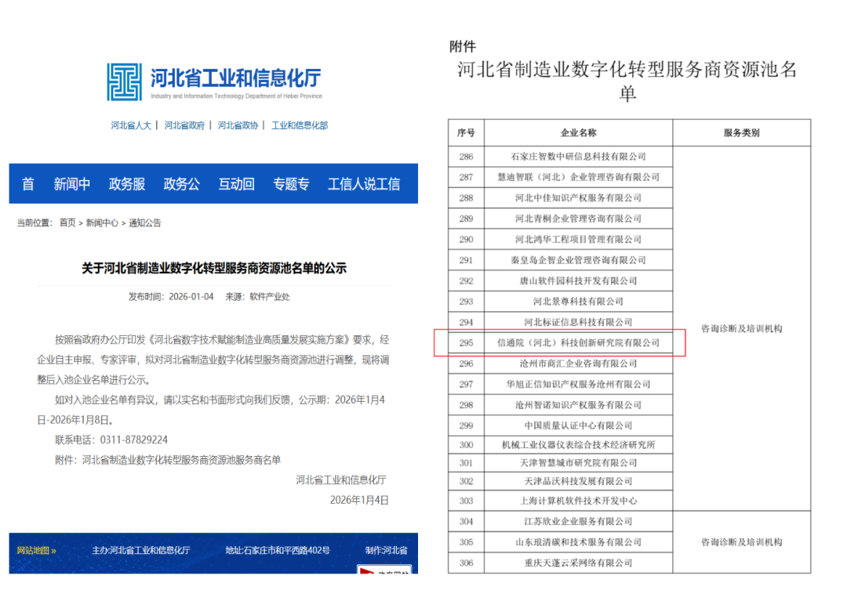
Task: Go to the 首 home nav tab
Action: (x=28, y=184)
